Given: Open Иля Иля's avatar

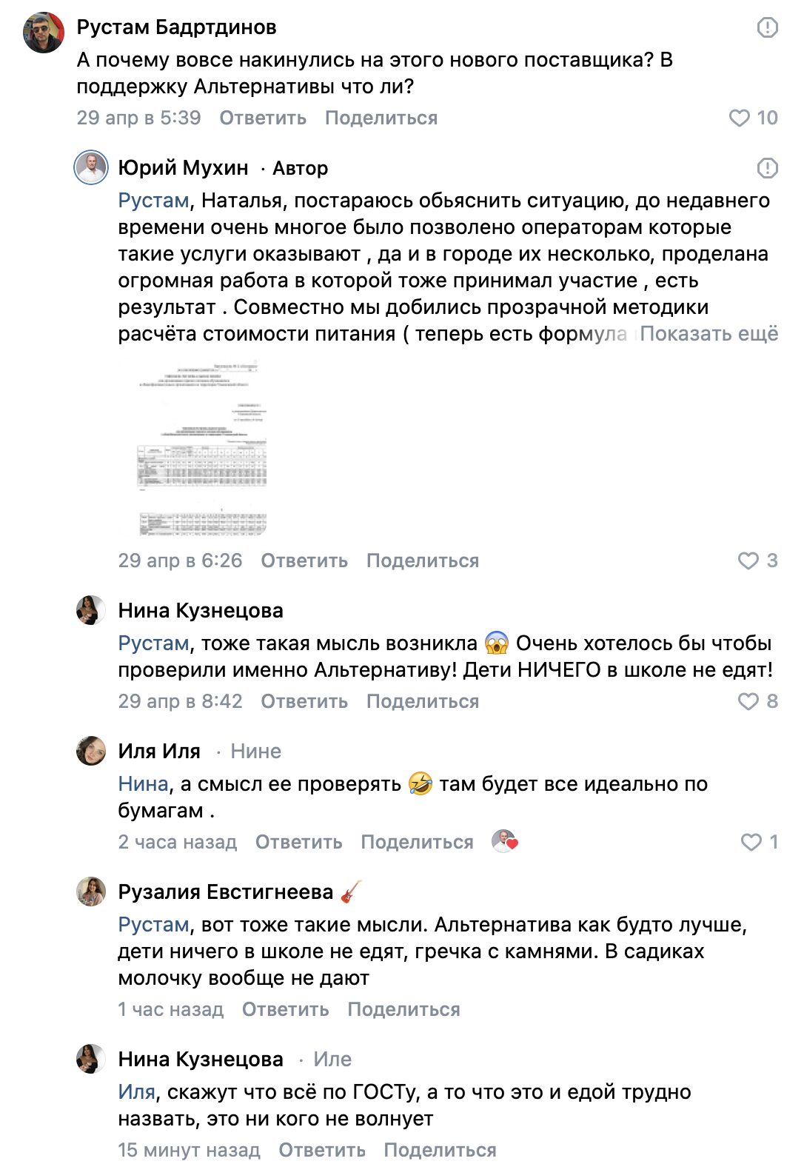Looking at the screenshot, I should [x=91, y=751].
